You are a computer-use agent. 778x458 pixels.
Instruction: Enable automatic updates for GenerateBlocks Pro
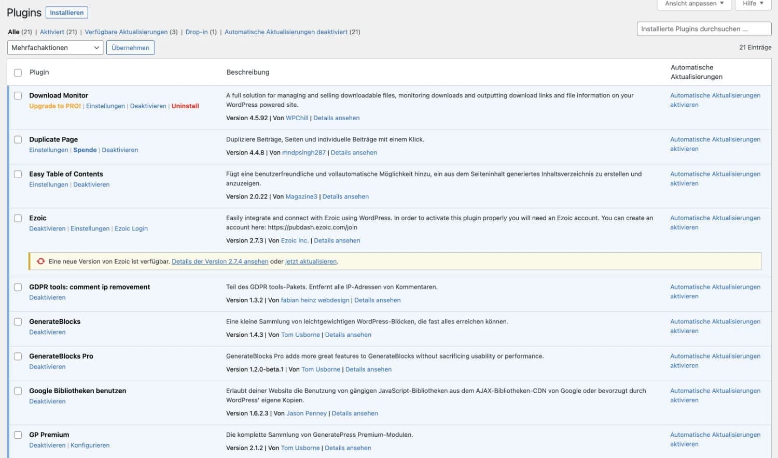pos(715,361)
